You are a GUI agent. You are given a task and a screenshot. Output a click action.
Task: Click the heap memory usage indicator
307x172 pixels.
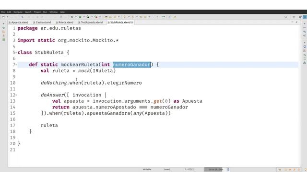[x=215, y=170]
